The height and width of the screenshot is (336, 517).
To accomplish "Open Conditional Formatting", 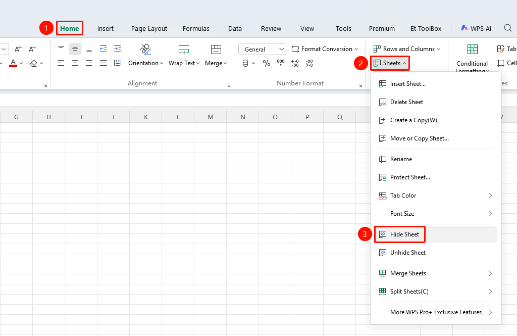I will [472, 58].
